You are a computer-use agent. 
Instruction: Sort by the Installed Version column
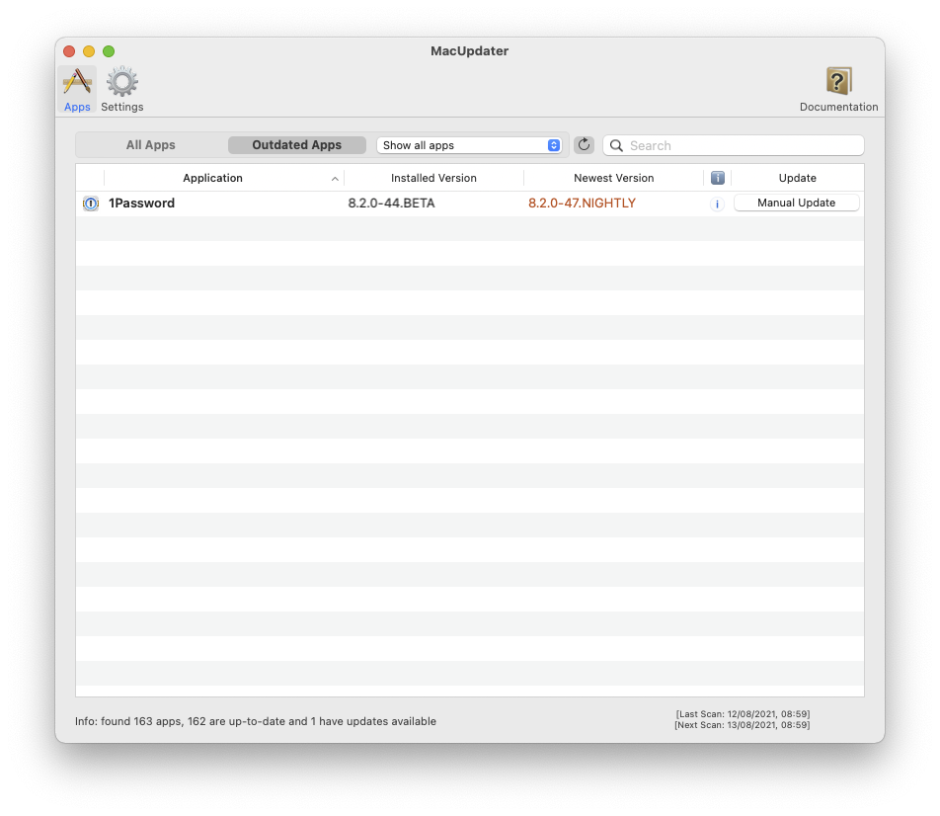[x=433, y=178]
